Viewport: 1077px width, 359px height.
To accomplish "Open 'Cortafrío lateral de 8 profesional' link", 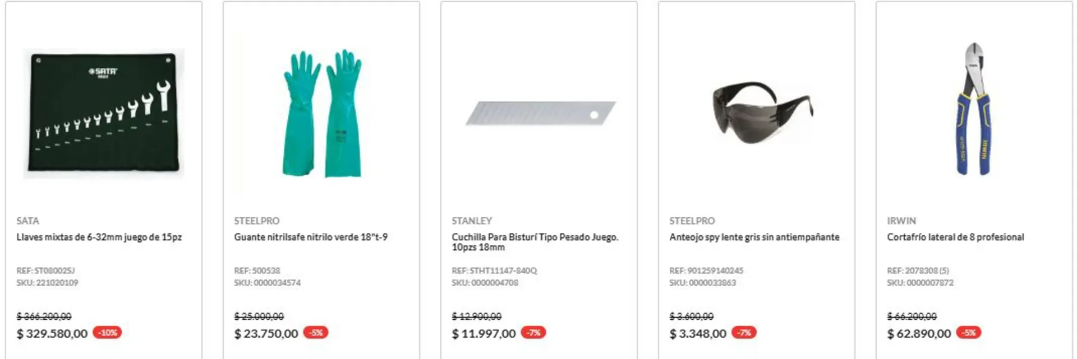I will [x=955, y=237].
